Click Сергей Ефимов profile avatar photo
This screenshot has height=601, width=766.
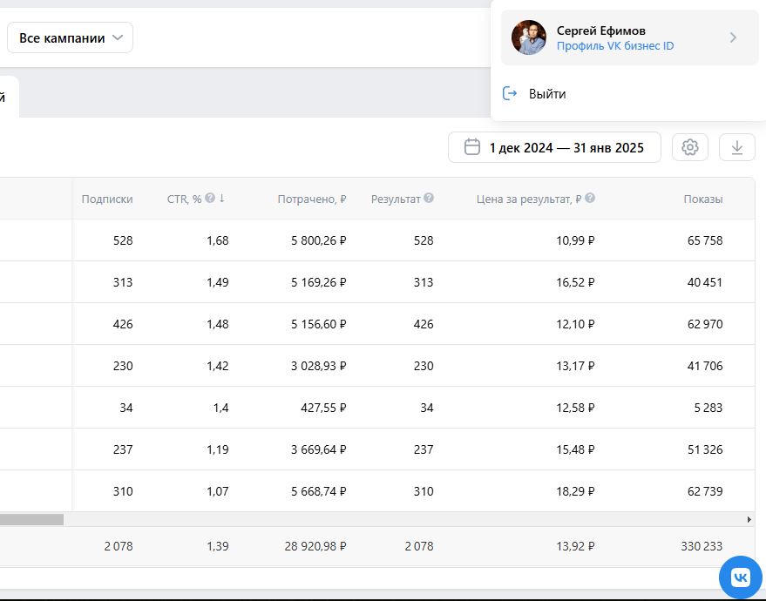pyautogui.click(x=529, y=37)
